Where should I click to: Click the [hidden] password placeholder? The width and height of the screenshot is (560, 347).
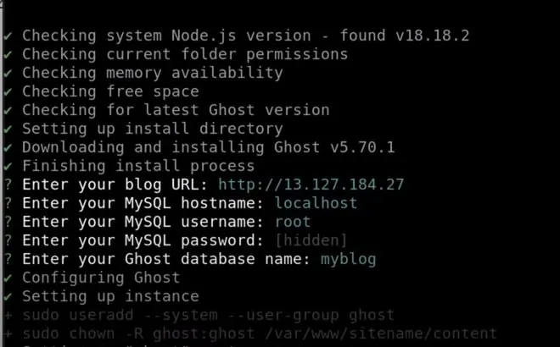click(311, 240)
